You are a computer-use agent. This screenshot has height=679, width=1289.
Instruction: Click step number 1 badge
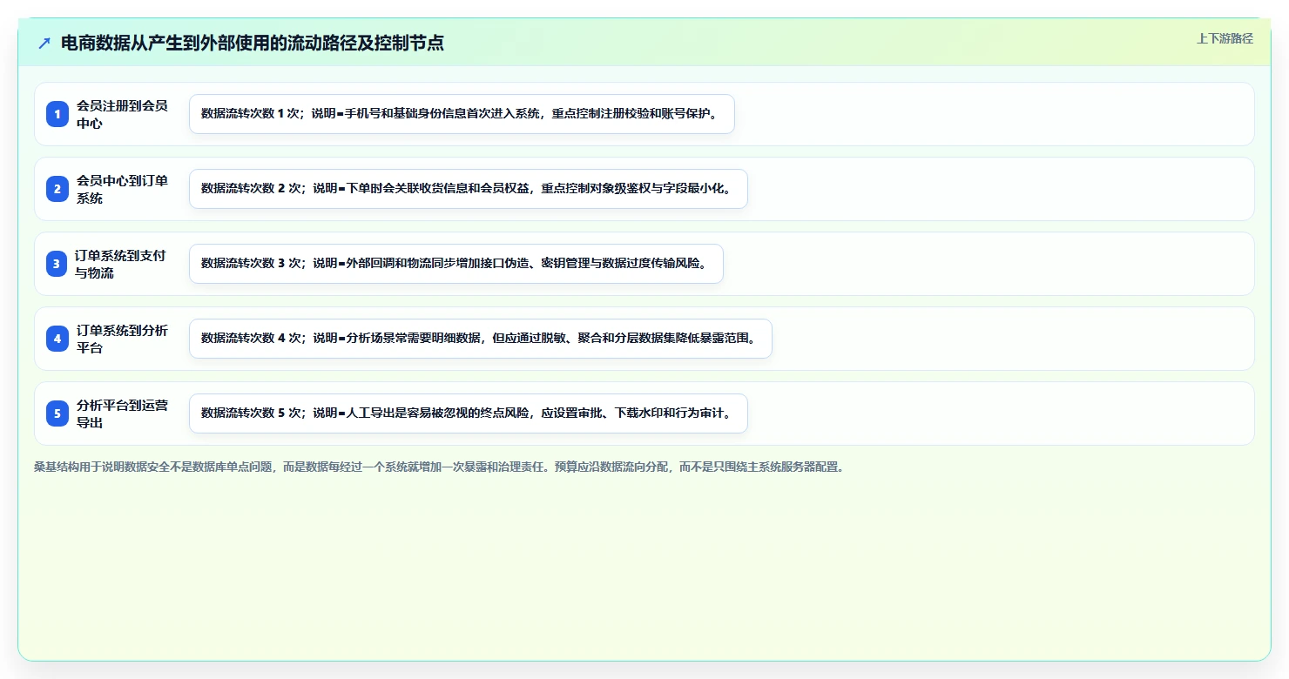(57, 114)
